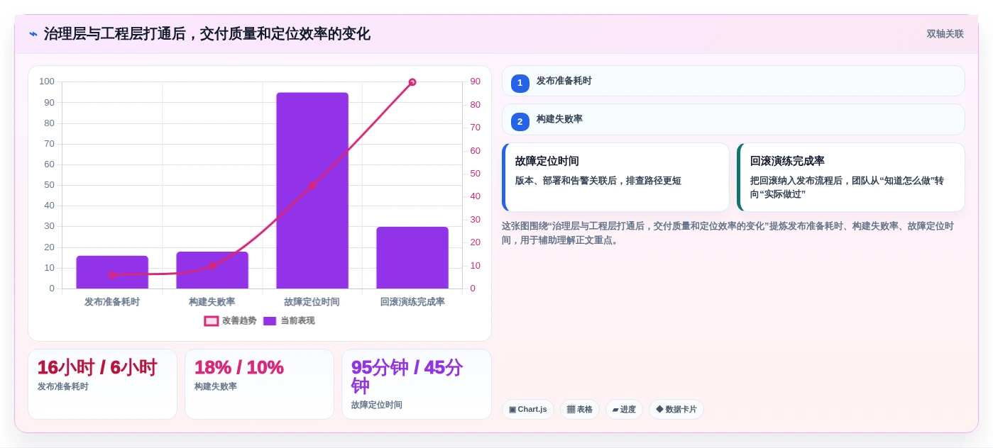Click the lightning icon beside the title

[33, 34]
